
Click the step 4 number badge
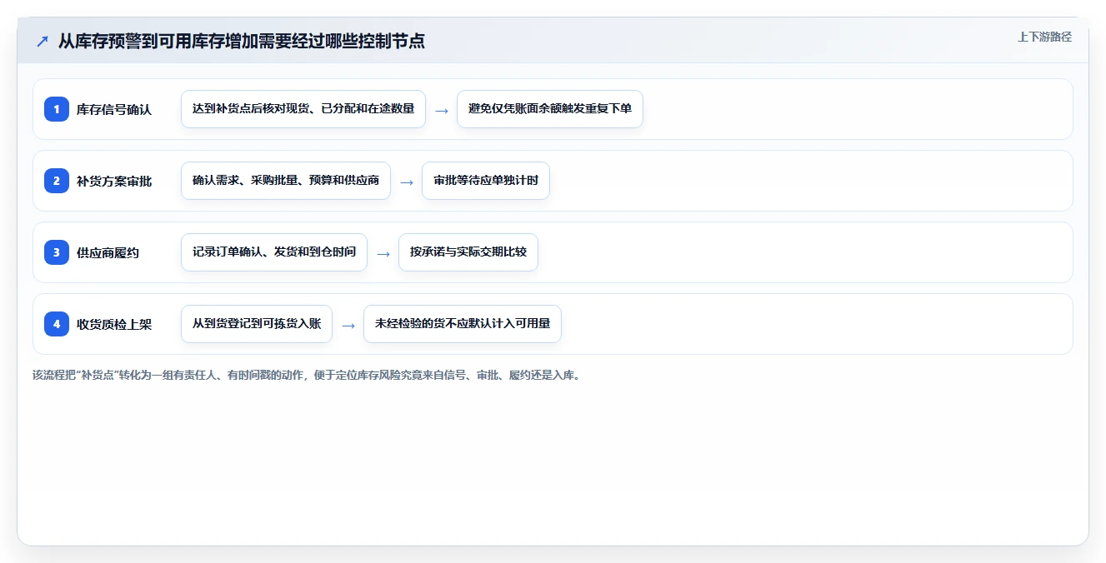click(57, 324)
